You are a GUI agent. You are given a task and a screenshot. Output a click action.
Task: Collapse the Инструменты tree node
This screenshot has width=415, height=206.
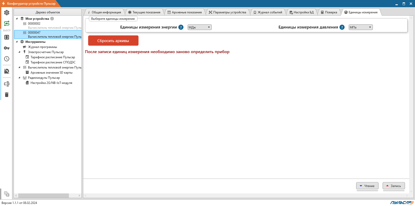17,42
